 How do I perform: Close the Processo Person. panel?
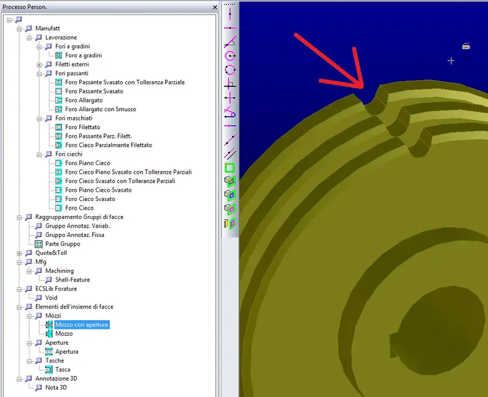215,7
